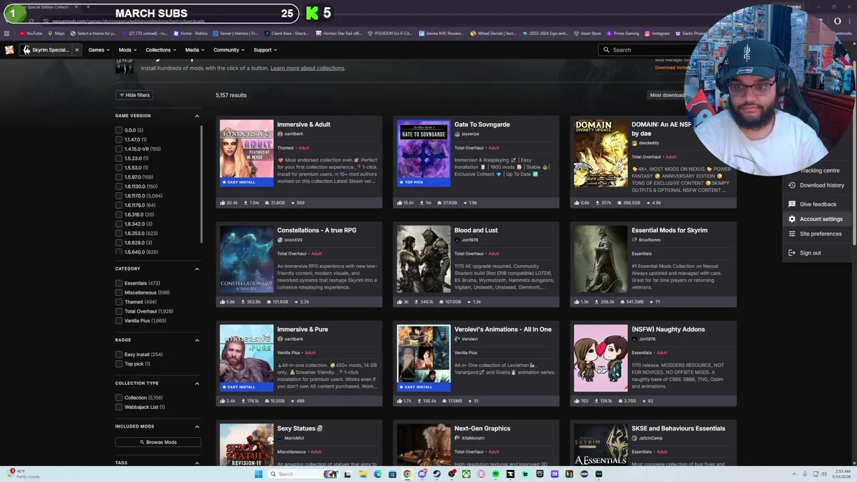Click the Hide filters button

[134, 95]
